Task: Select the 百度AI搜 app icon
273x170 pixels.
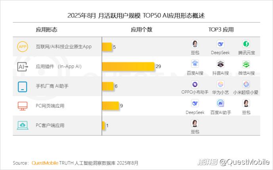Action: pyautogui.click(x=195, y=64)
